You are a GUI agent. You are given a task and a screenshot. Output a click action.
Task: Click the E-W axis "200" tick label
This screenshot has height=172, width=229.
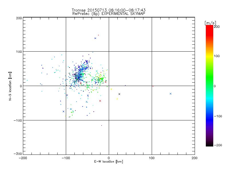coord(195,158)
